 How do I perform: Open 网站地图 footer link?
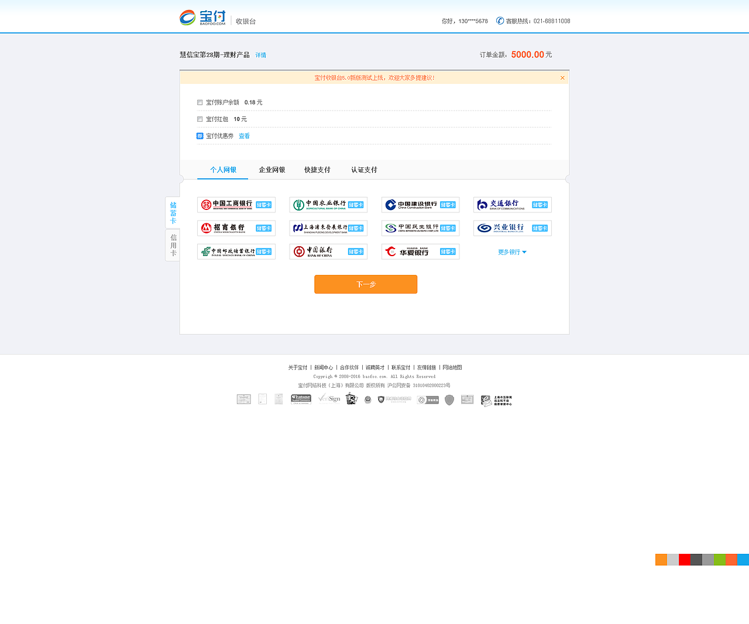pyautogui.click(x=452, y=368)
